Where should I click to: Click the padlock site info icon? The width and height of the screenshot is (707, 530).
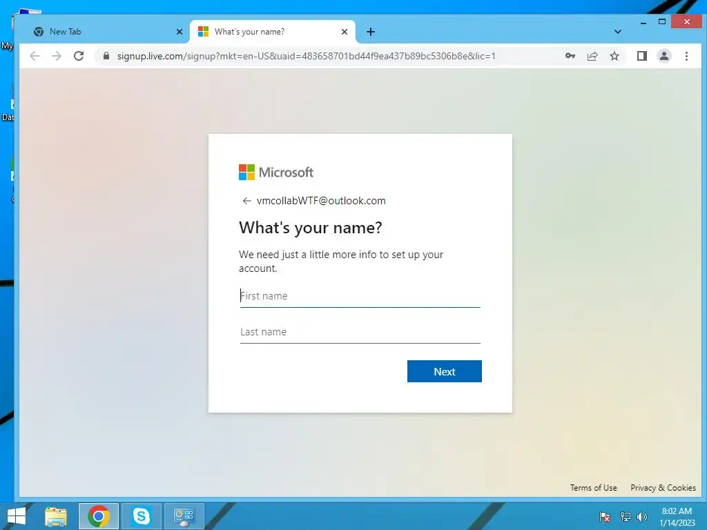coord(106,56)
